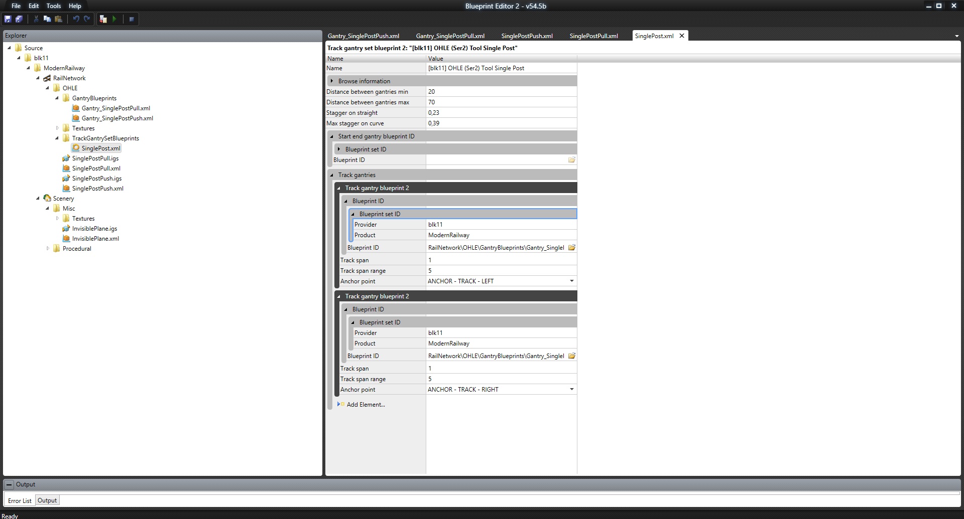Open the Tools menu

tap(54, 6)
